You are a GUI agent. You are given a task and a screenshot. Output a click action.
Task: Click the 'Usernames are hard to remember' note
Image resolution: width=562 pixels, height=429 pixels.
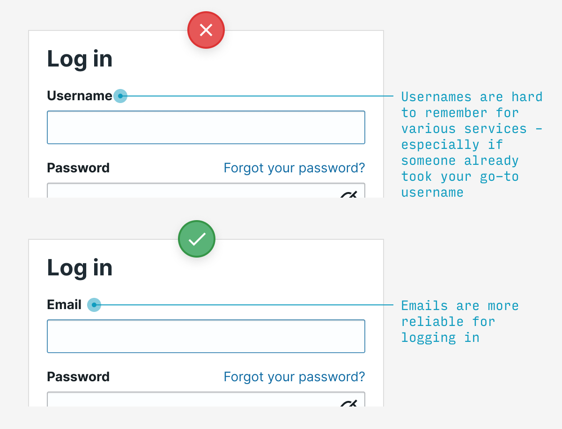point(471,144)
